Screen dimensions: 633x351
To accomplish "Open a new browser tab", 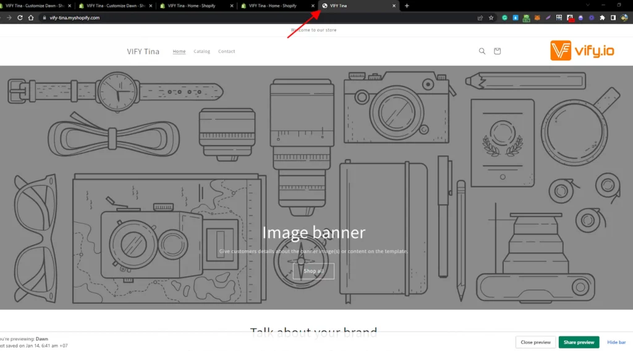I will pos(407,6).
